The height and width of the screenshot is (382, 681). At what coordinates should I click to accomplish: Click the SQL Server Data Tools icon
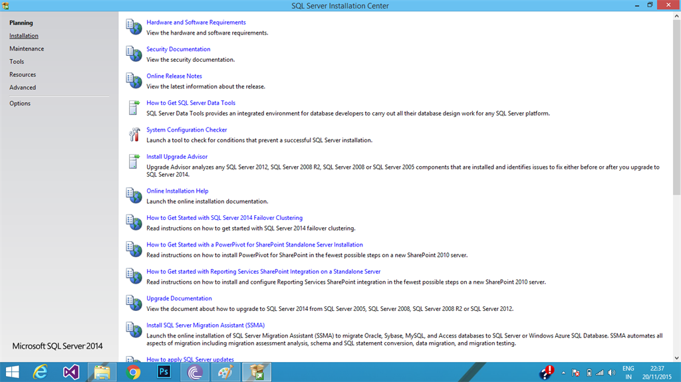point(134,107)
